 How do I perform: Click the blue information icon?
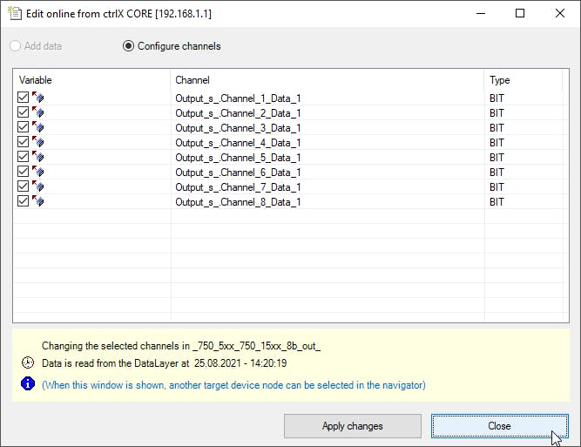click(28, 383)
